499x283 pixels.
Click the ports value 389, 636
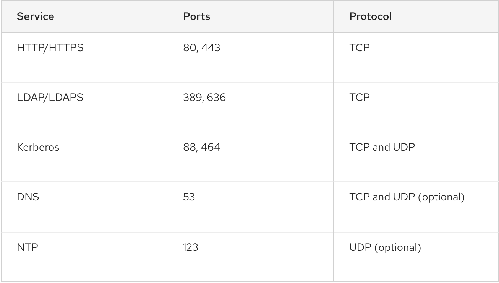[204, 98]
